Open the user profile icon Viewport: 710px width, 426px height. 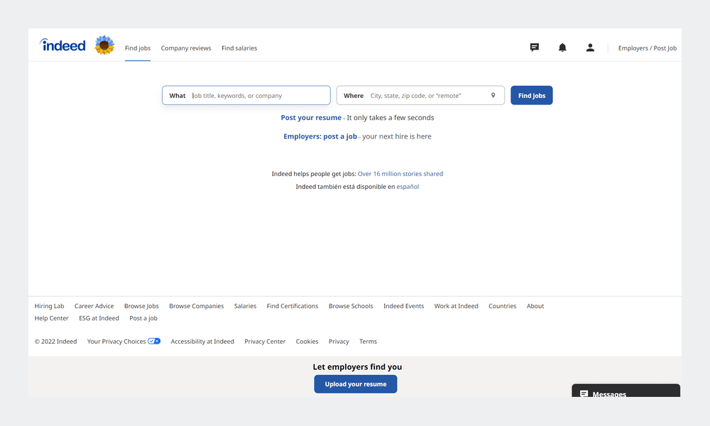[x=590, y=48]
